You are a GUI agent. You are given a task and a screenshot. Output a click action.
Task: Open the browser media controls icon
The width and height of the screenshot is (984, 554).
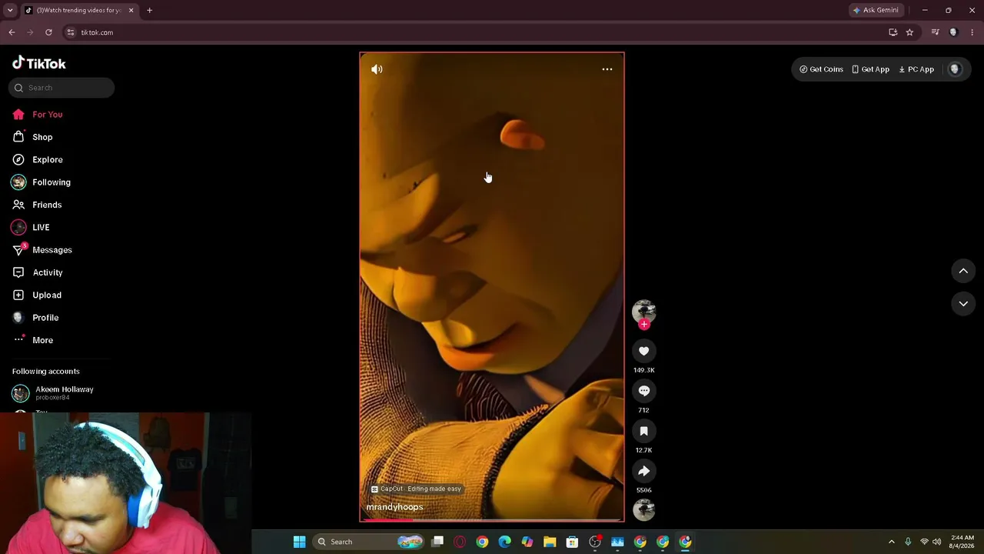tap(935, 32)
